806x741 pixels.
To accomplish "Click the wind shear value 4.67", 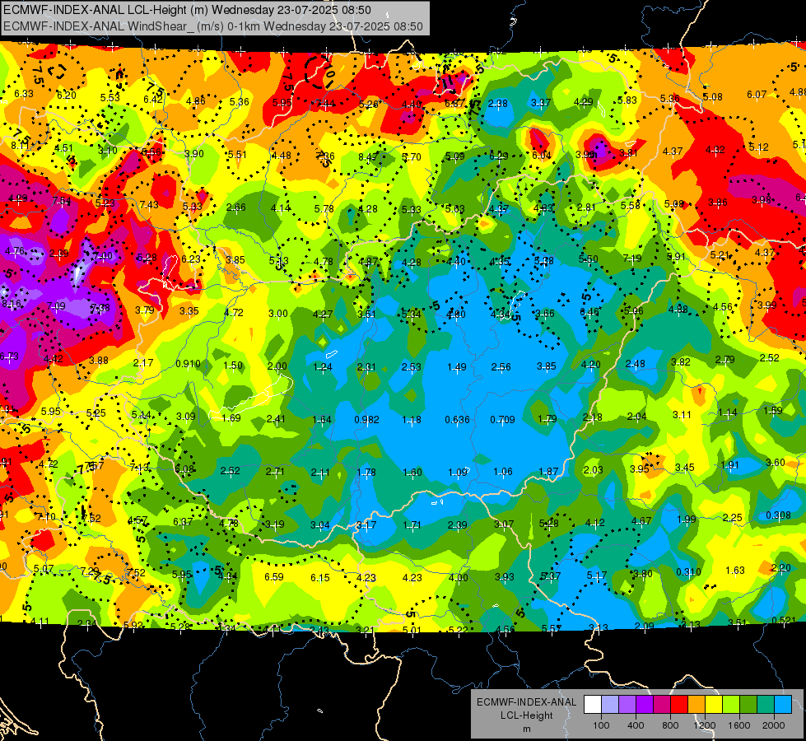I will (x=641, y=521).
